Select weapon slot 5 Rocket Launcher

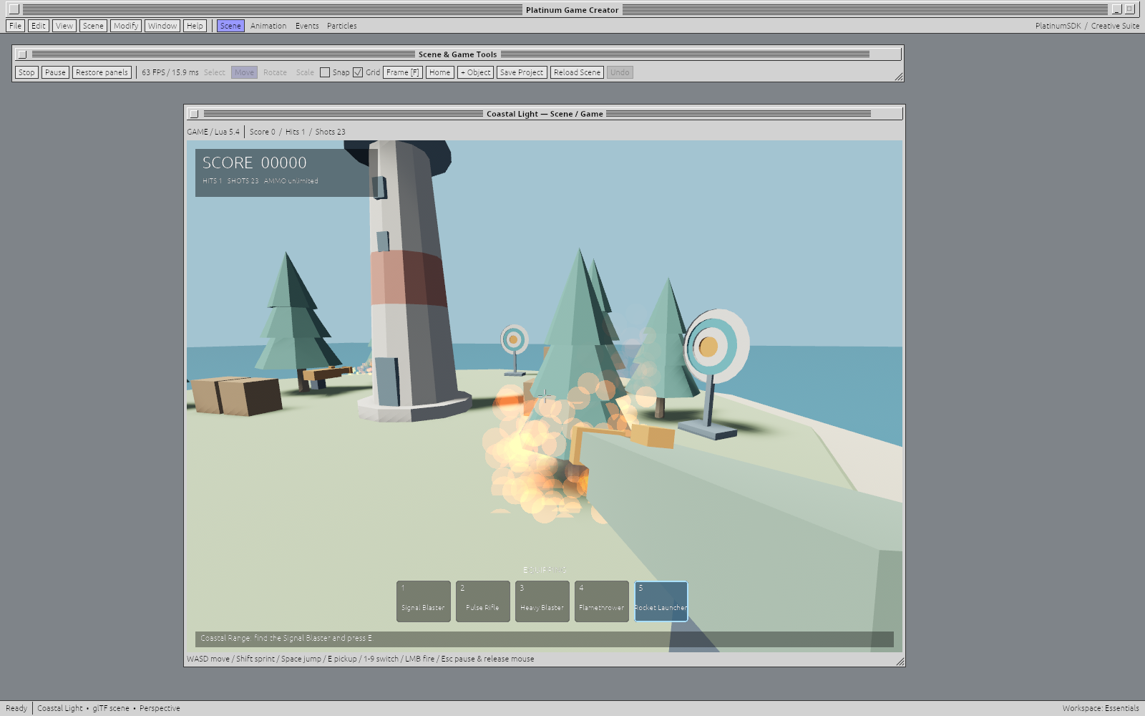coord(661,601)
